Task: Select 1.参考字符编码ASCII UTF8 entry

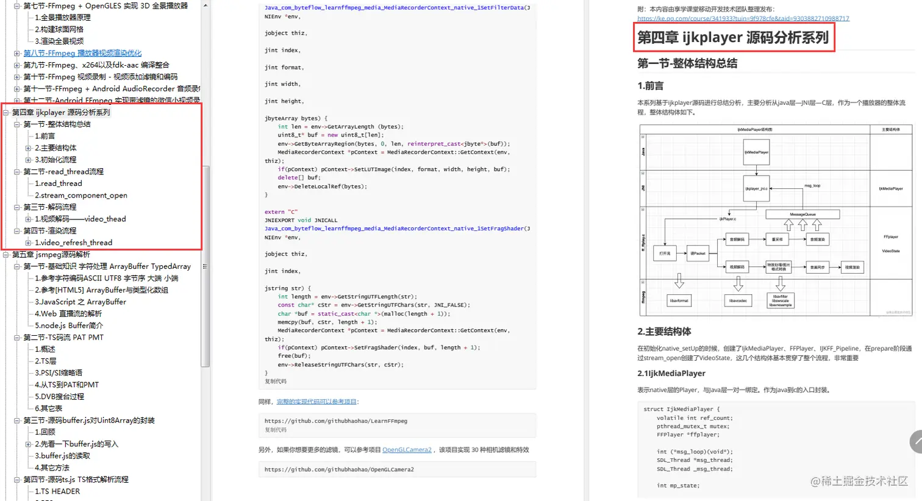Action: point(107,279)
